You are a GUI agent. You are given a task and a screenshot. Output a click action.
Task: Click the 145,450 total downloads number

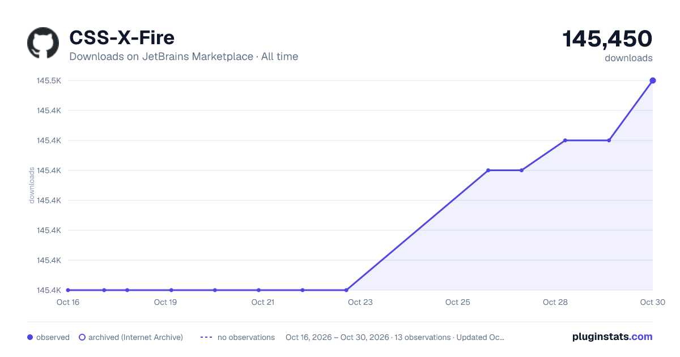[x=607, y=39]
